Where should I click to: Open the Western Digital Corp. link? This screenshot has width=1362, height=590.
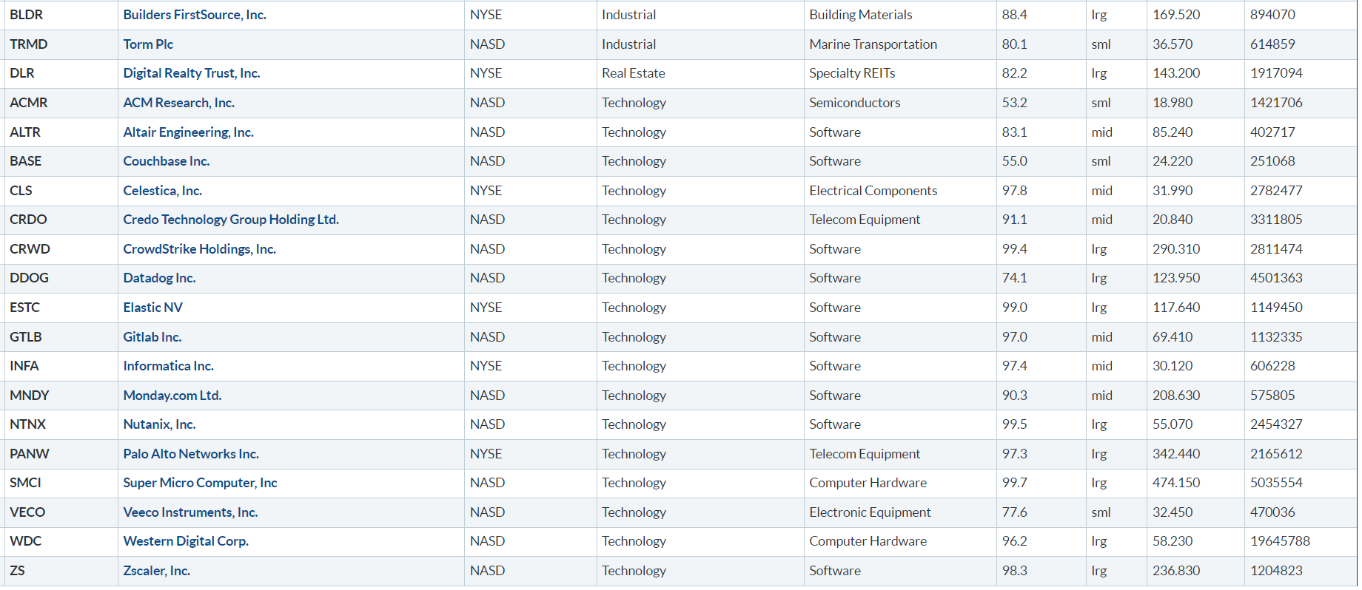tap(186, 541)
